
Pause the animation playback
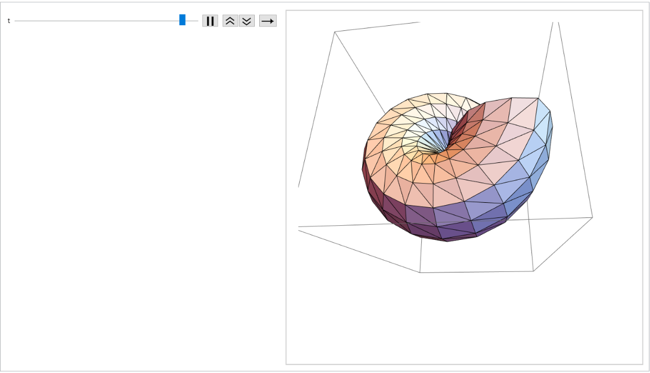[210, 21]
